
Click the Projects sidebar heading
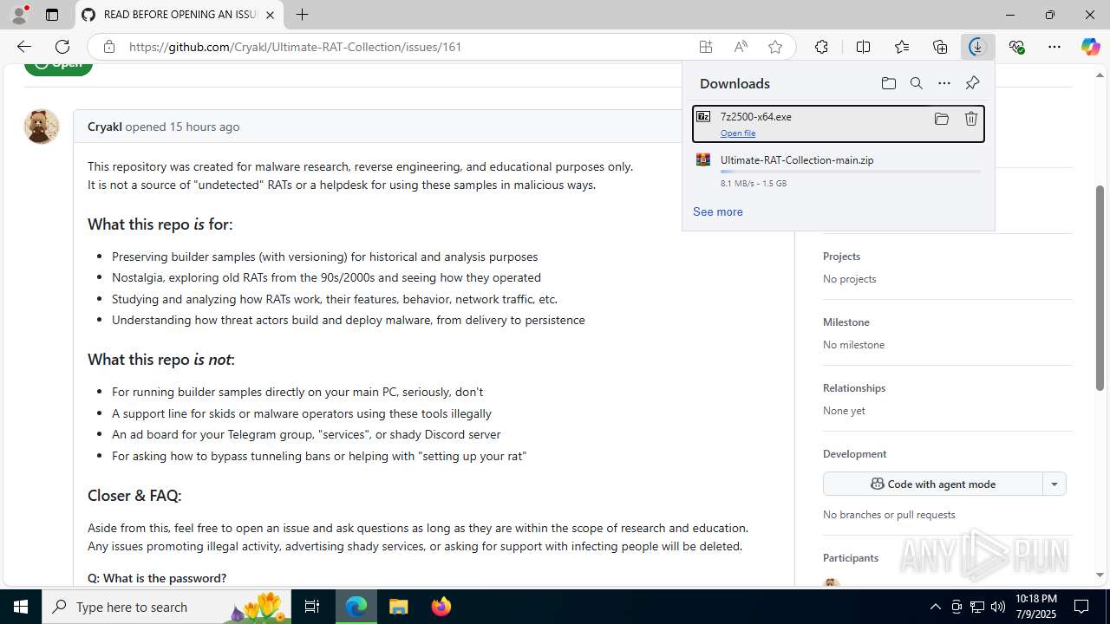point(842,257)
